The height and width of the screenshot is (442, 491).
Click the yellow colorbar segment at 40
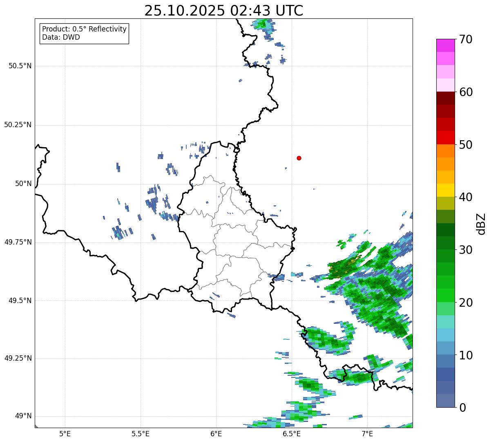tap(445, 190)
